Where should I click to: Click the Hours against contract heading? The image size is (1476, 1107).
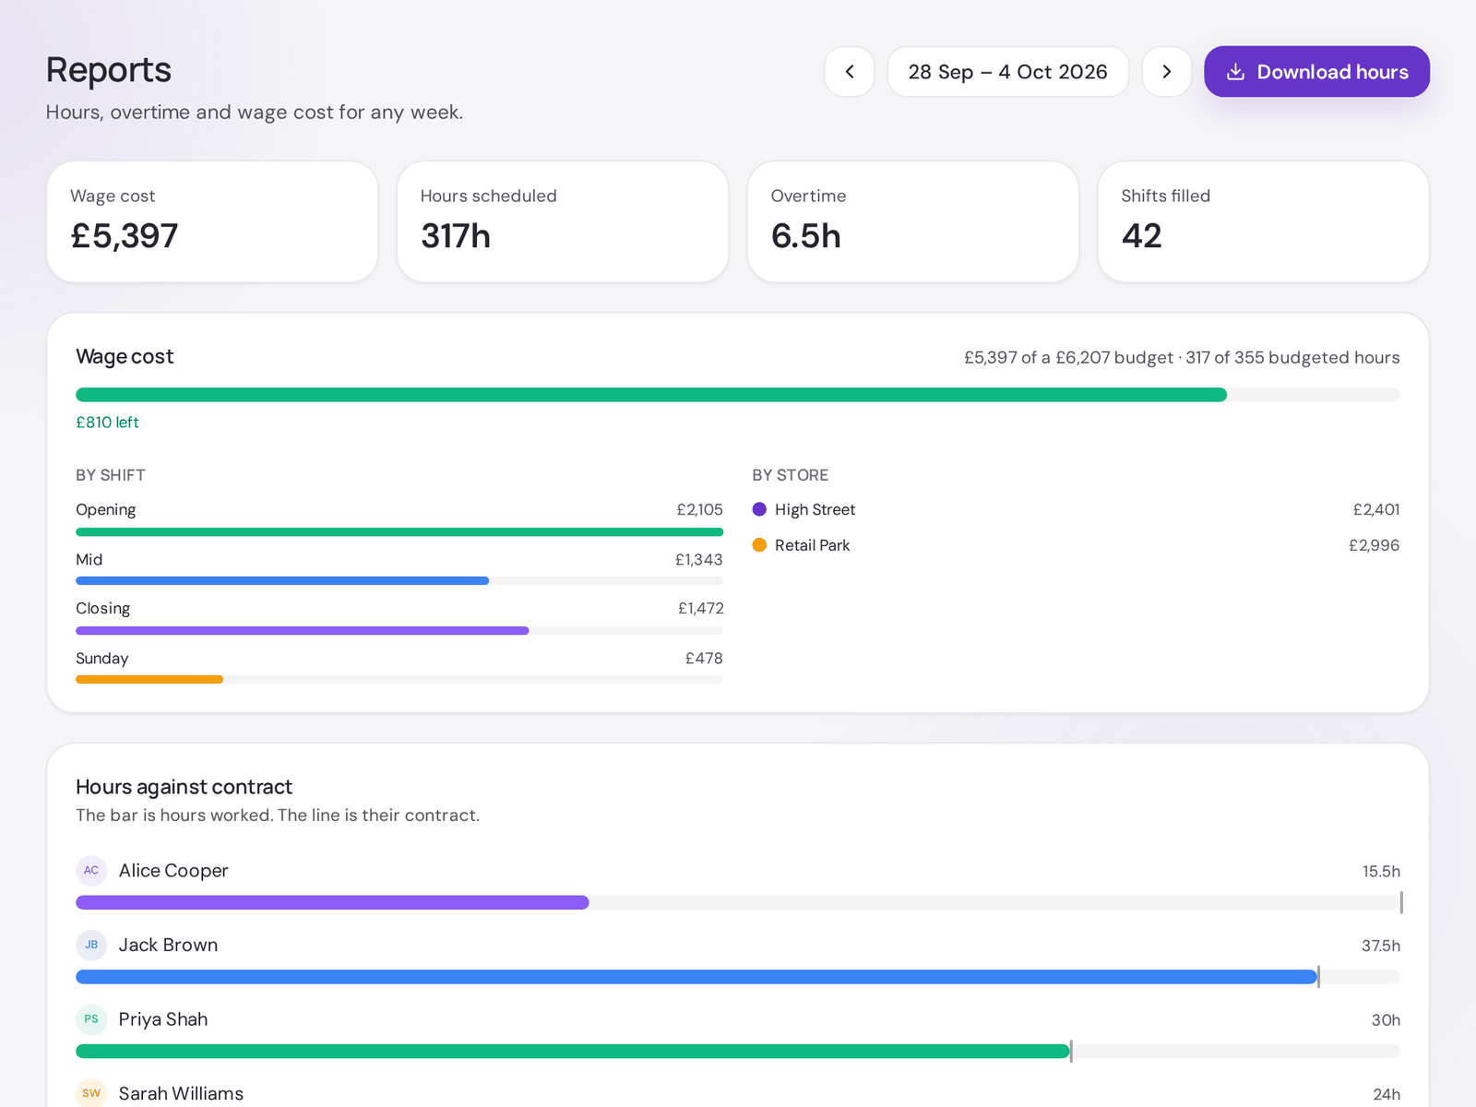click(x=184, y=787)
